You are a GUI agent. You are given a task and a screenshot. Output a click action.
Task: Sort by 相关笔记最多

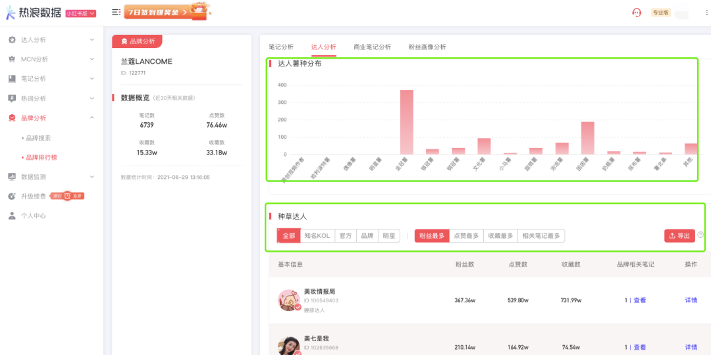[541, 236]
